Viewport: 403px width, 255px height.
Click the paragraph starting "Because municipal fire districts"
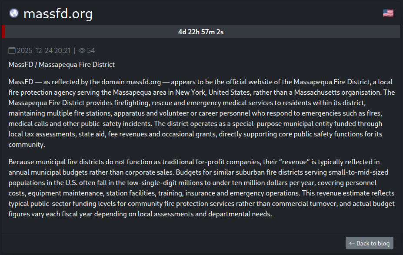pos(201,188)
